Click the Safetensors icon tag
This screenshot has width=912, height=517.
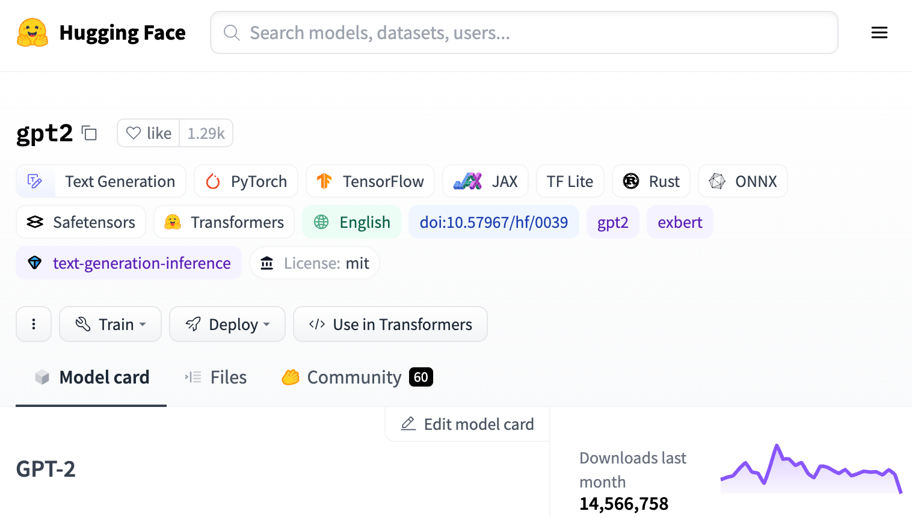(36, 222)
